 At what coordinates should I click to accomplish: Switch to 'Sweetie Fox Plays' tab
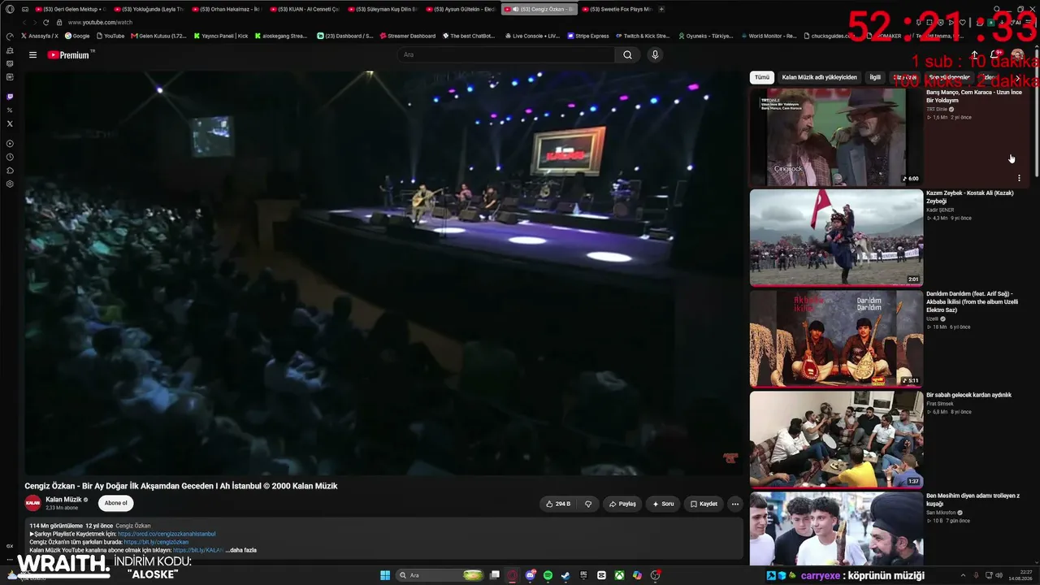click(616, 9)
